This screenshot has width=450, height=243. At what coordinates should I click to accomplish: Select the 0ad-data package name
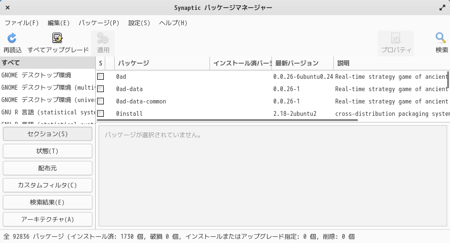click(x=129, y=89)
